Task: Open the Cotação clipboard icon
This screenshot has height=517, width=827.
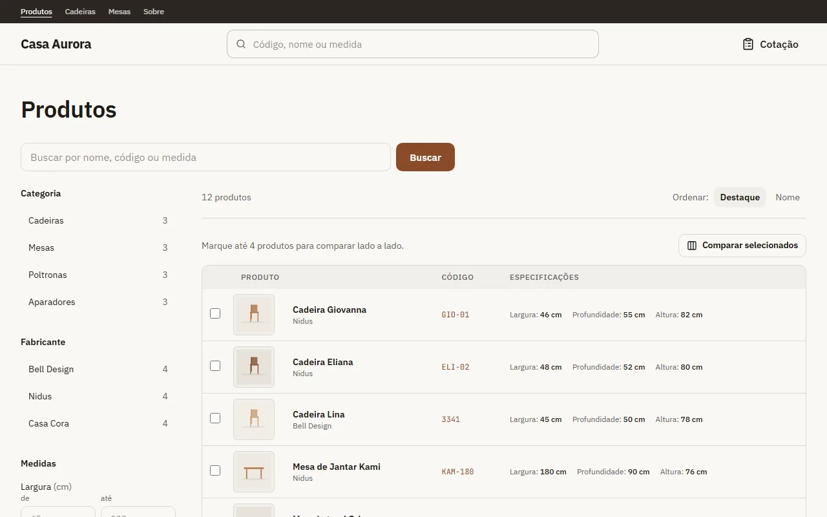Action: [x=748, y=44]
